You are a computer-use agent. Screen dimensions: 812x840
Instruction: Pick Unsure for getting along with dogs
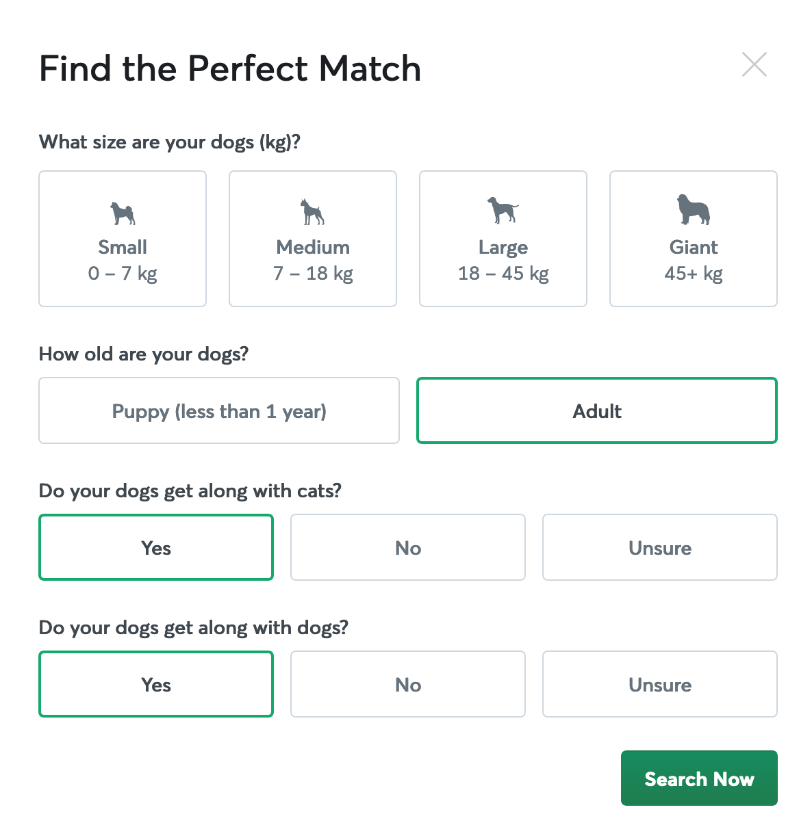click(x=660, y=685)
